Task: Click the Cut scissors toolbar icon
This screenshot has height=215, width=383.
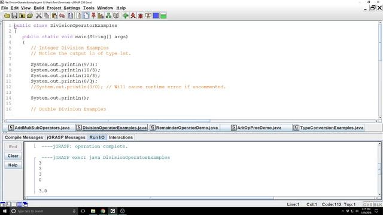Action: pos(38,16)
